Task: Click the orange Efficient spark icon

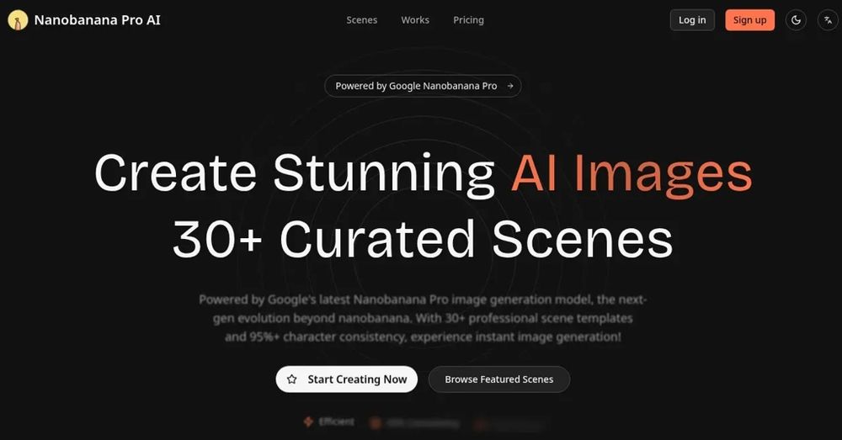Action: pos(308,421)
